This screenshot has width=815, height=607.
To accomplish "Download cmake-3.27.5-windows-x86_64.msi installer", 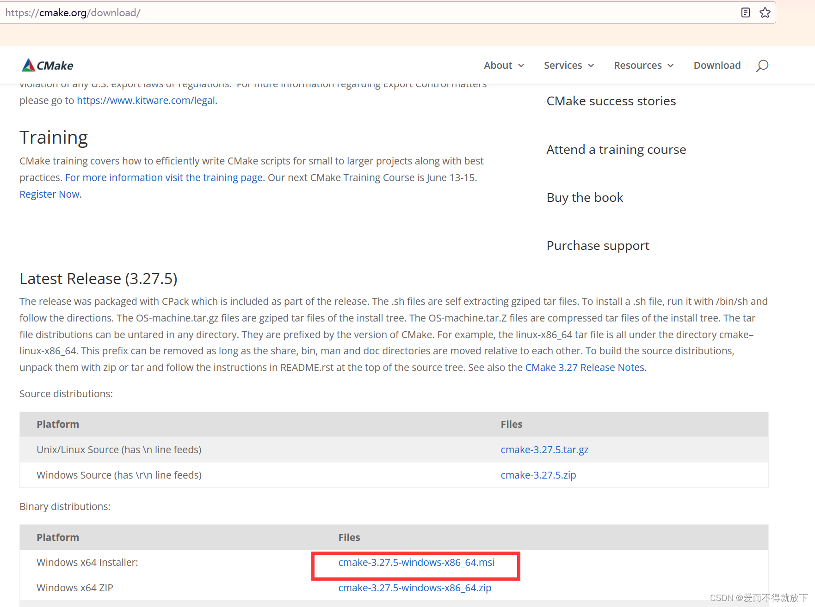I will click(416, 562).
